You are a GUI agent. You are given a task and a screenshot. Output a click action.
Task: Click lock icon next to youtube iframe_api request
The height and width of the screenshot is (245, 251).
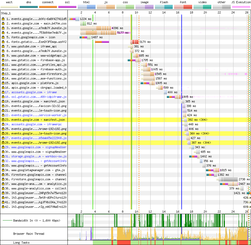pos(3,46)
